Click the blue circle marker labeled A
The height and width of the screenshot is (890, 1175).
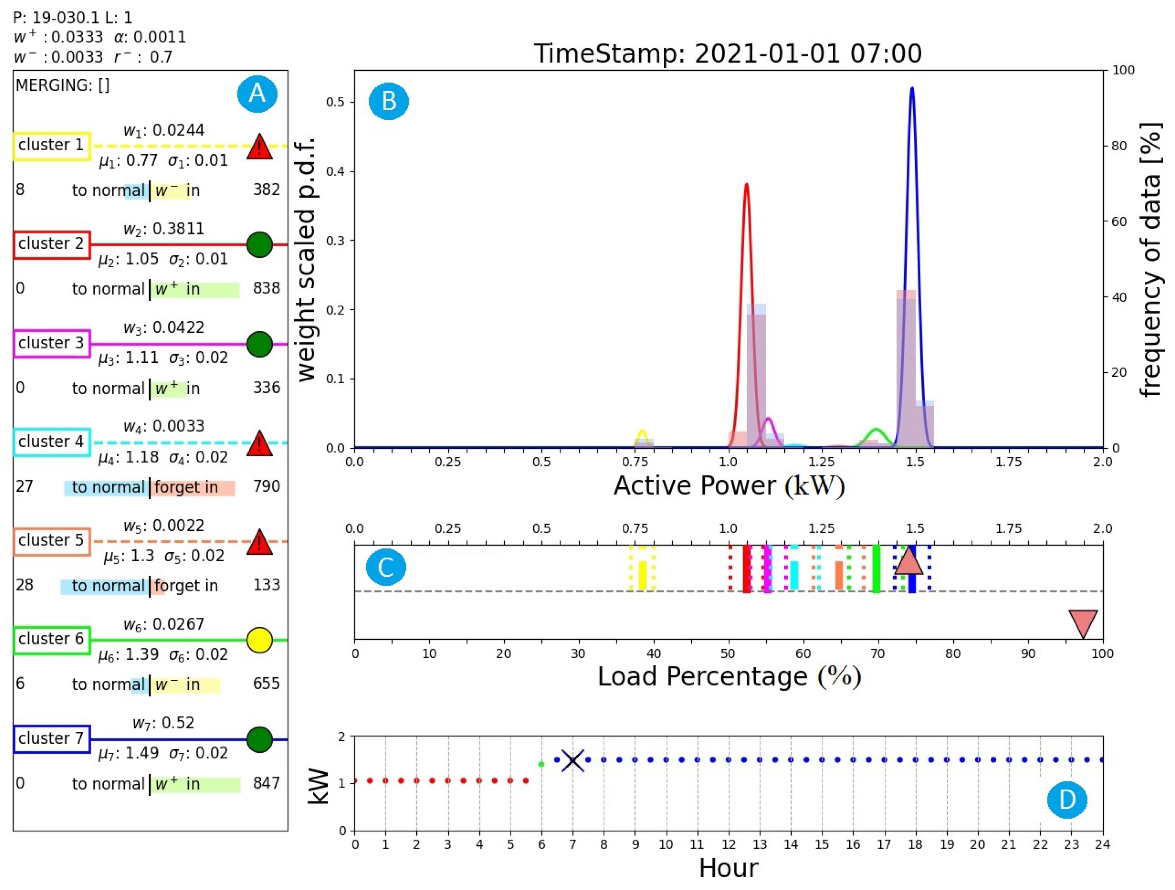click(257, 93)
